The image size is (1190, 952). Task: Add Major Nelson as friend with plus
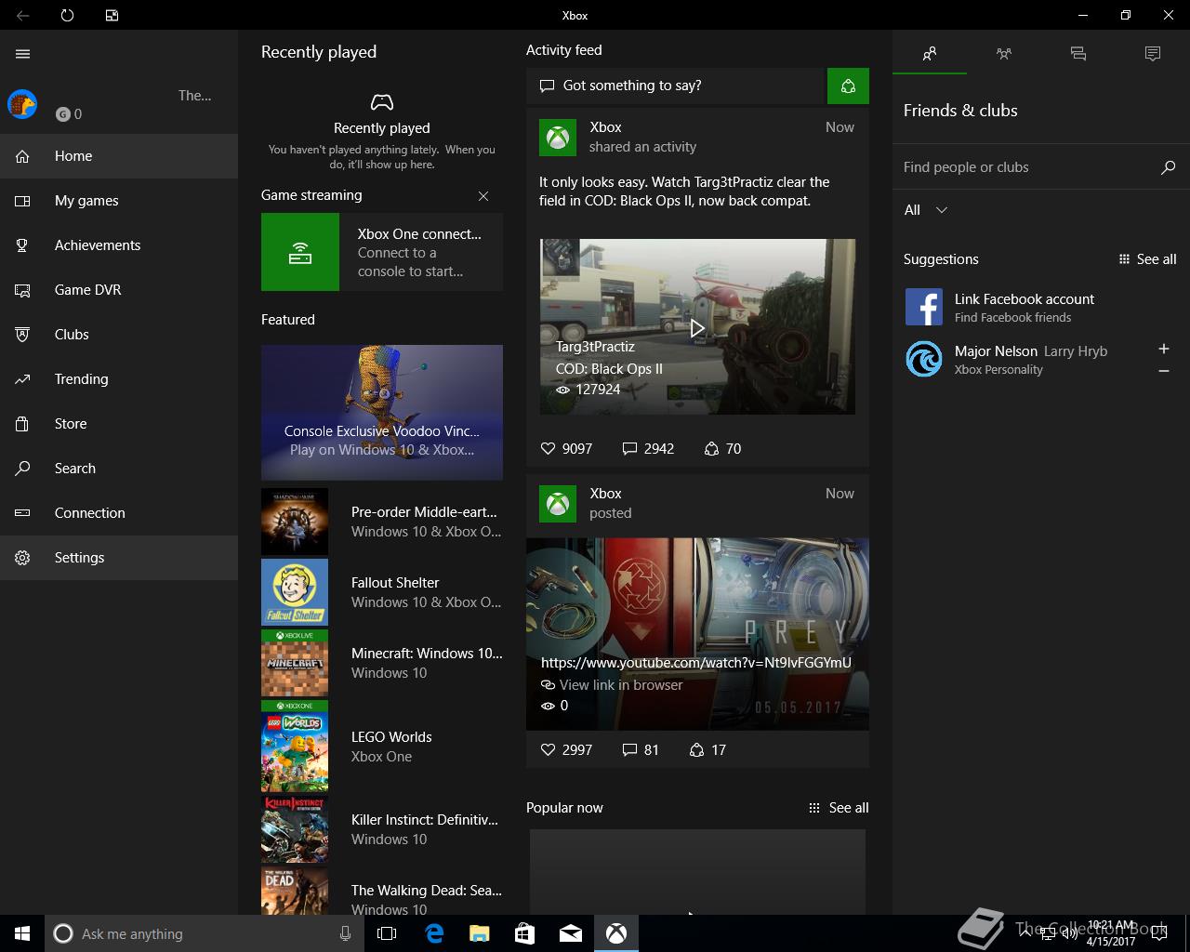click(1164, 349)
